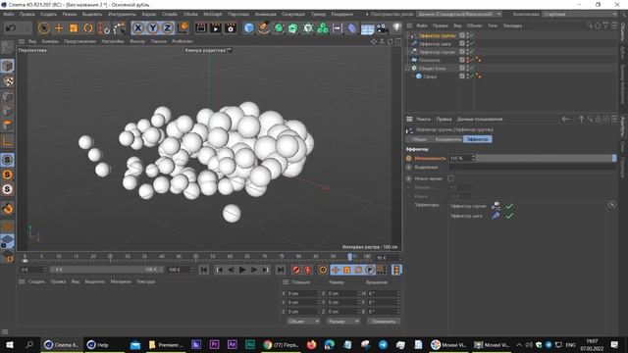Screen dimensions: 628x353
Task: Toggle visibility dots of Эффектор группы object
Action: tap(467, 35)
